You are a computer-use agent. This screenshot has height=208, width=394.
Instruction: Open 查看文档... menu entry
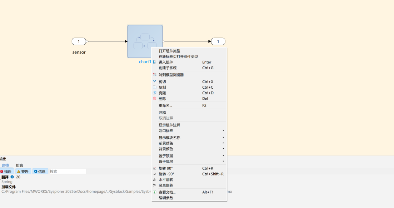pos(189,192)
